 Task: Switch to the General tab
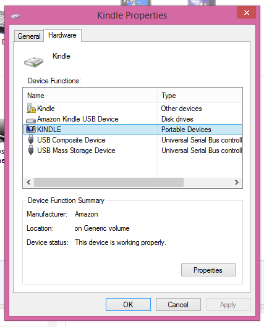29,36
